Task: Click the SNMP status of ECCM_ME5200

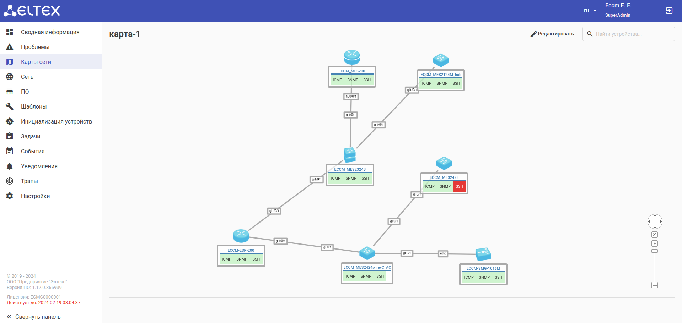Action: [353, 80]
